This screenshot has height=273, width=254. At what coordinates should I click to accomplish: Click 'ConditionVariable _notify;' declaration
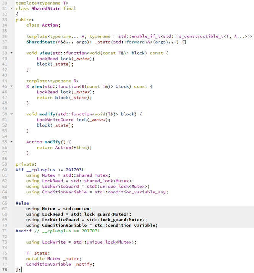pyautogui.click(x=60, y=265)
